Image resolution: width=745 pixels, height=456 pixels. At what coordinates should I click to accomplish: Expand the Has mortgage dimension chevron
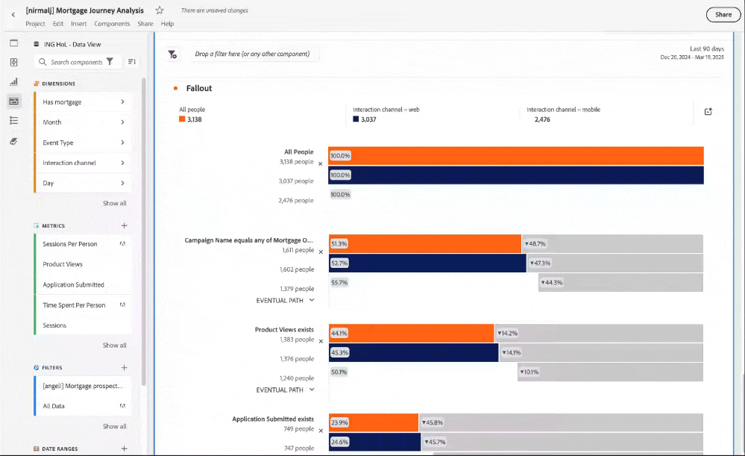(122, 101)
